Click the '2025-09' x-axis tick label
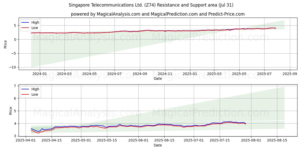Viewport: 302px width, 151px height. 290,74
